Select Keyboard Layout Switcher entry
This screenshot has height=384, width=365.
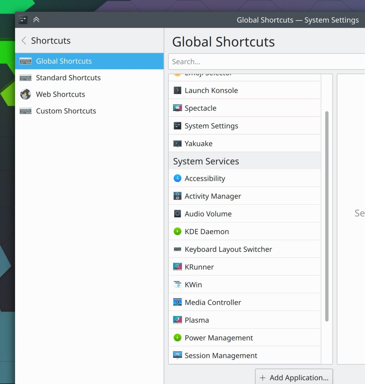point(228,249)
